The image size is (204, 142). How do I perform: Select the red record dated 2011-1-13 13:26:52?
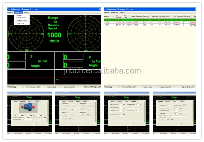[150, 22]
